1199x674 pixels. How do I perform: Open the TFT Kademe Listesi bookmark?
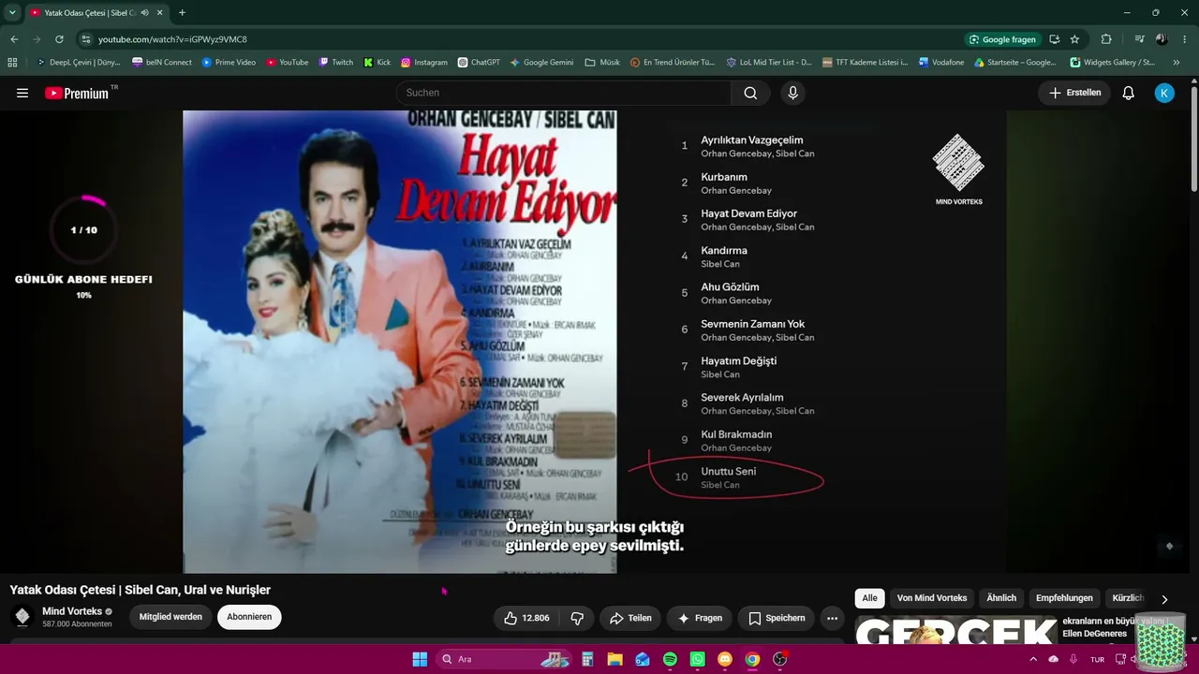pyautogui.click(x=866, y=63)
